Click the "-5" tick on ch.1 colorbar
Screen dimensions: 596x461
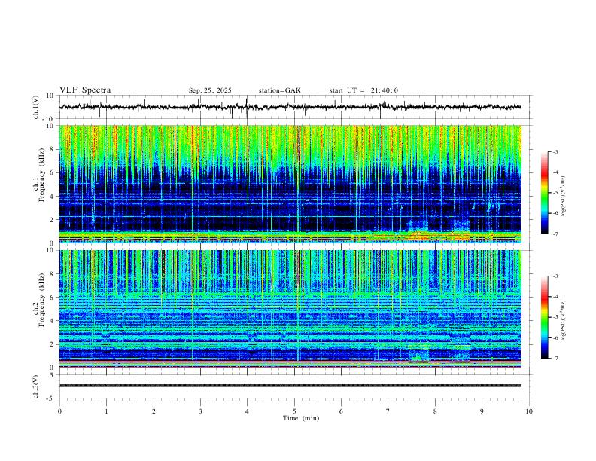click(555, 193)
